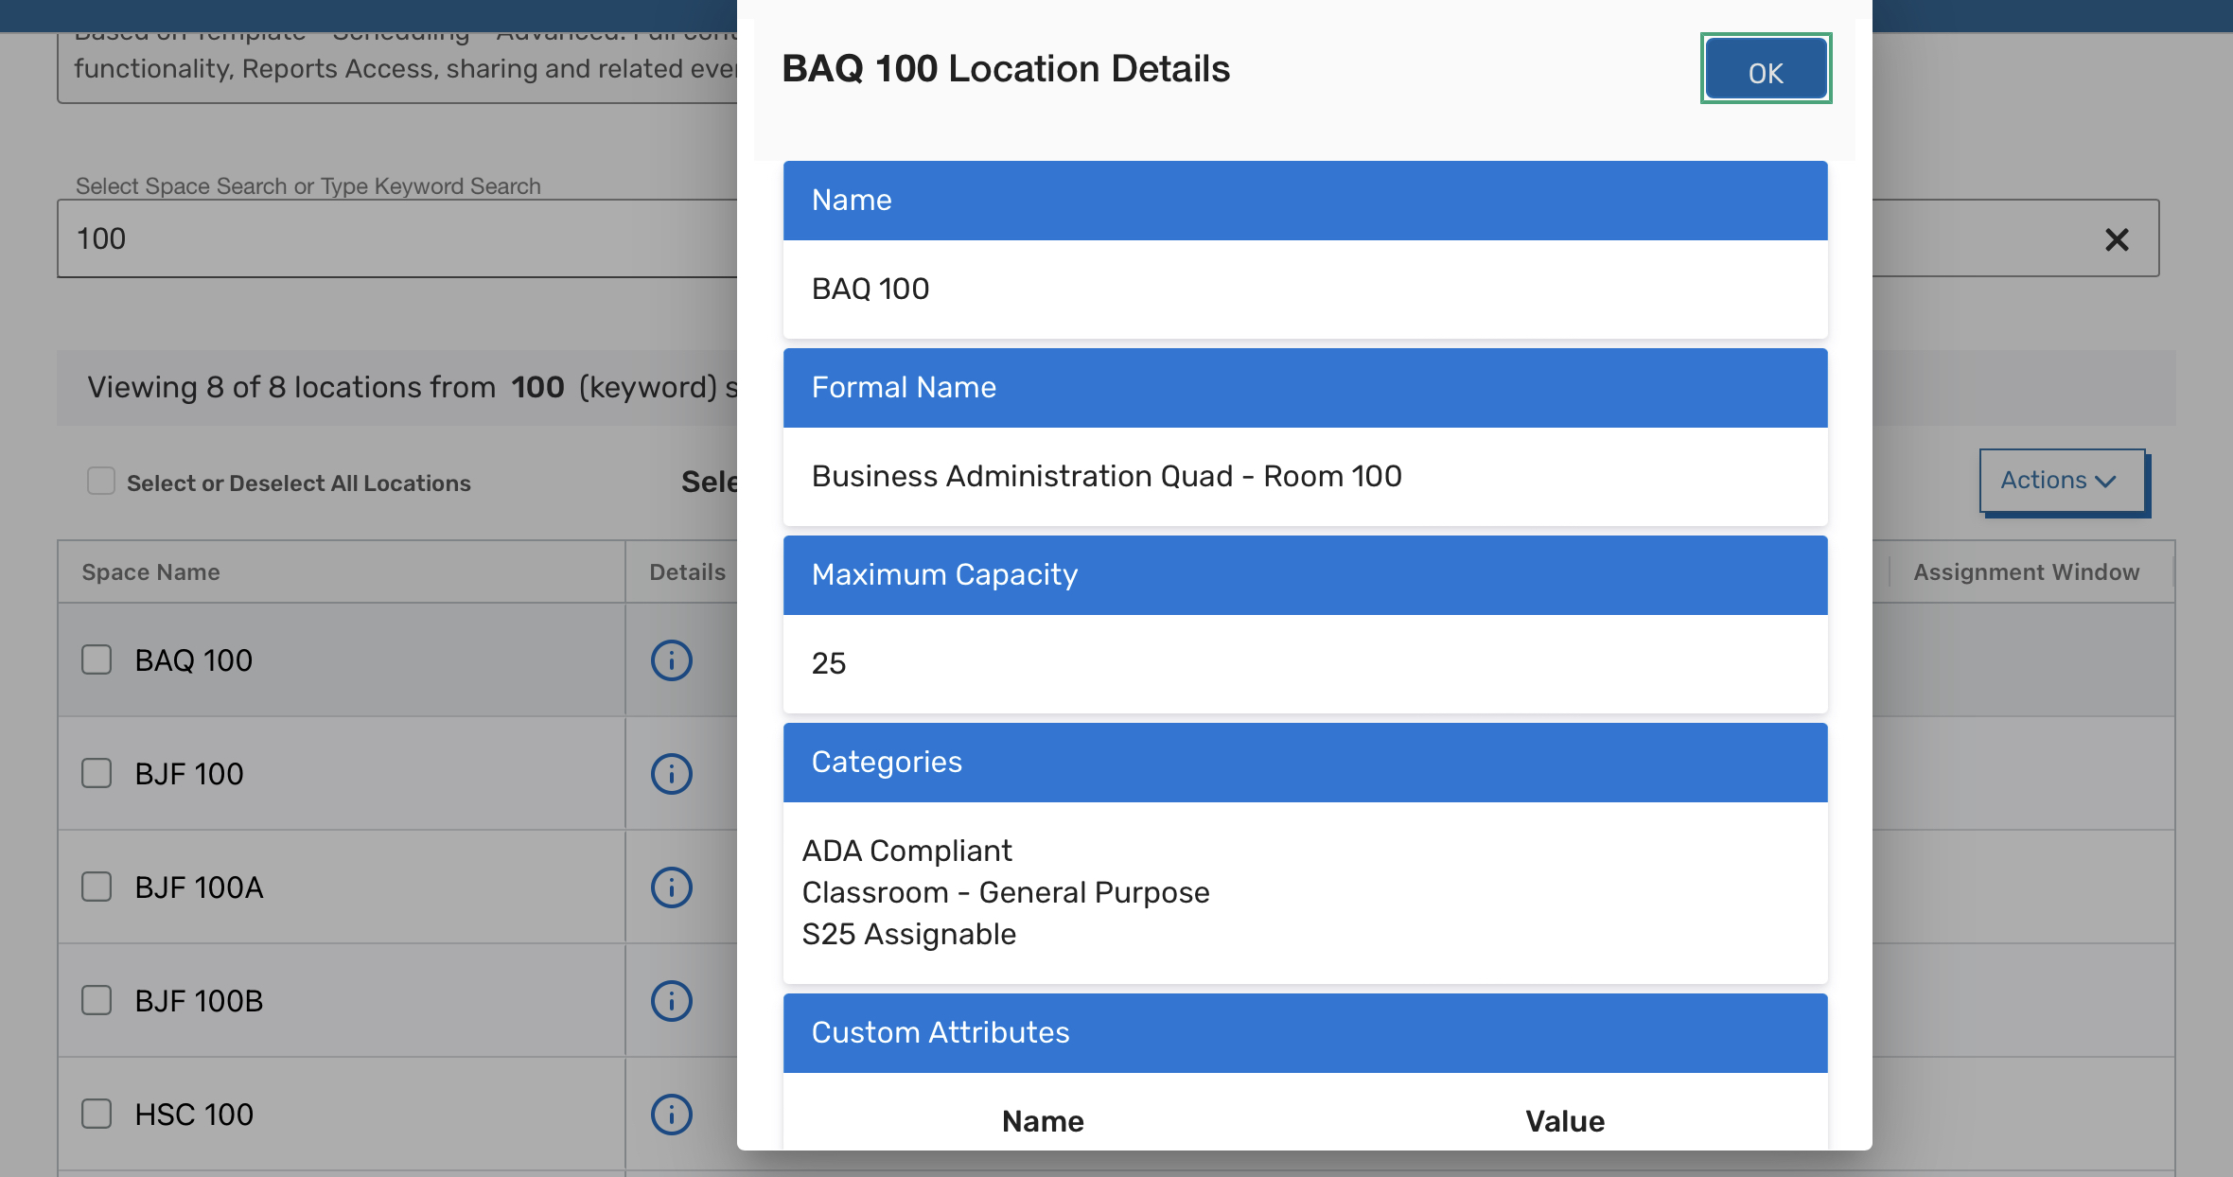Image resolution: width=2233 pixels, height=1177 pixels.
Task: Open details info icon for BJF 100
Action: 671,773
